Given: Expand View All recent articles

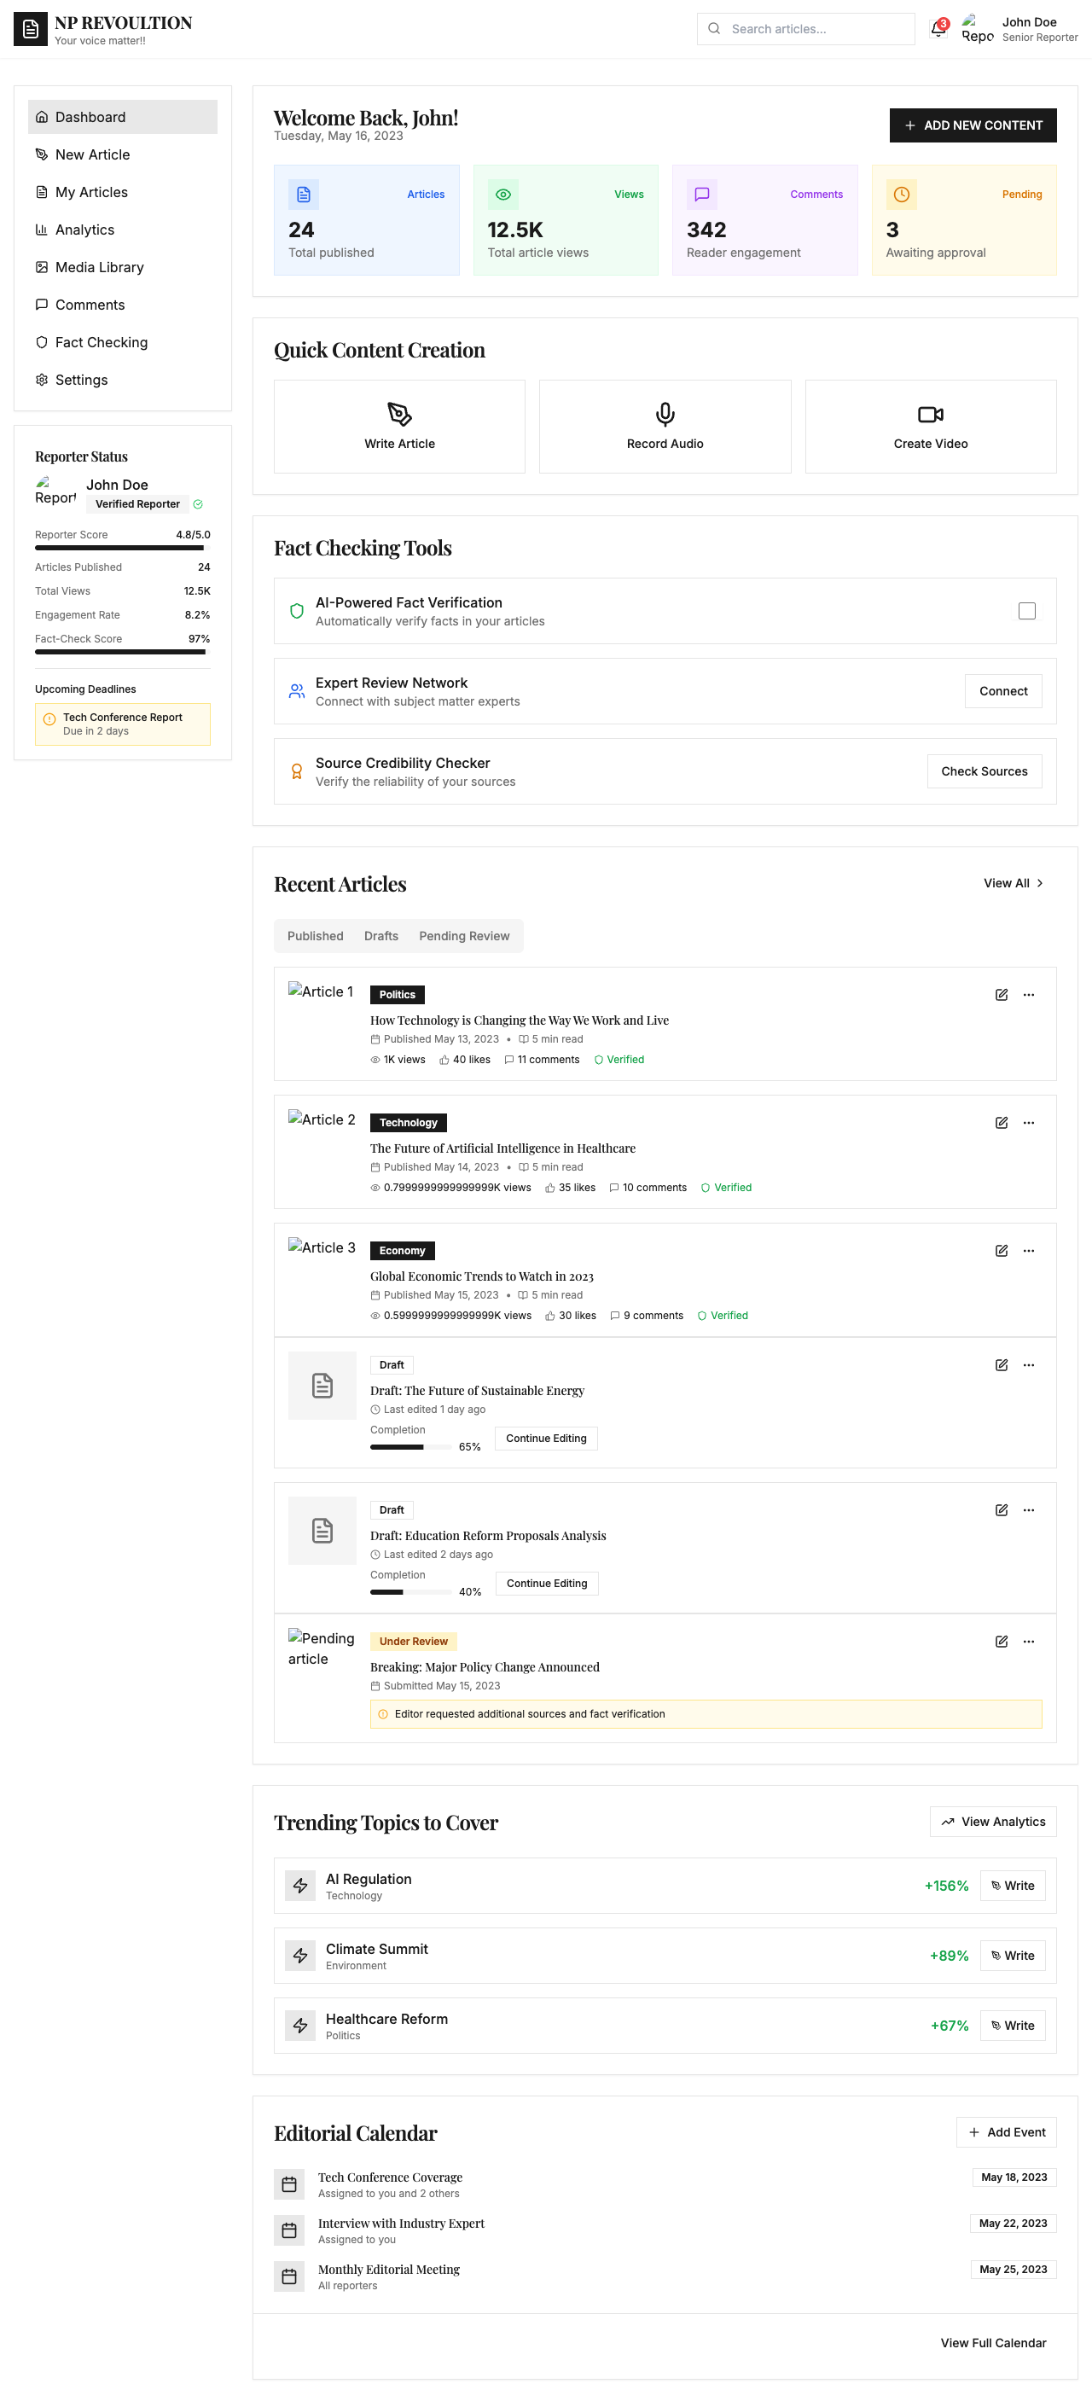Looking at the screenshot, I should click(x=1014, y=883).
